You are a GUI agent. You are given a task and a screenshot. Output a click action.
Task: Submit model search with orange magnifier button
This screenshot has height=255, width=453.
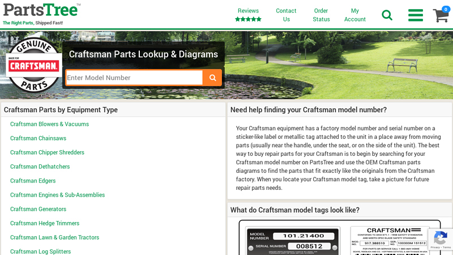212,78
